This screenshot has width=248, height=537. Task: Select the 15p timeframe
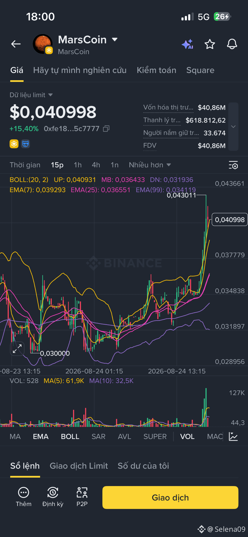coord(57,165)
